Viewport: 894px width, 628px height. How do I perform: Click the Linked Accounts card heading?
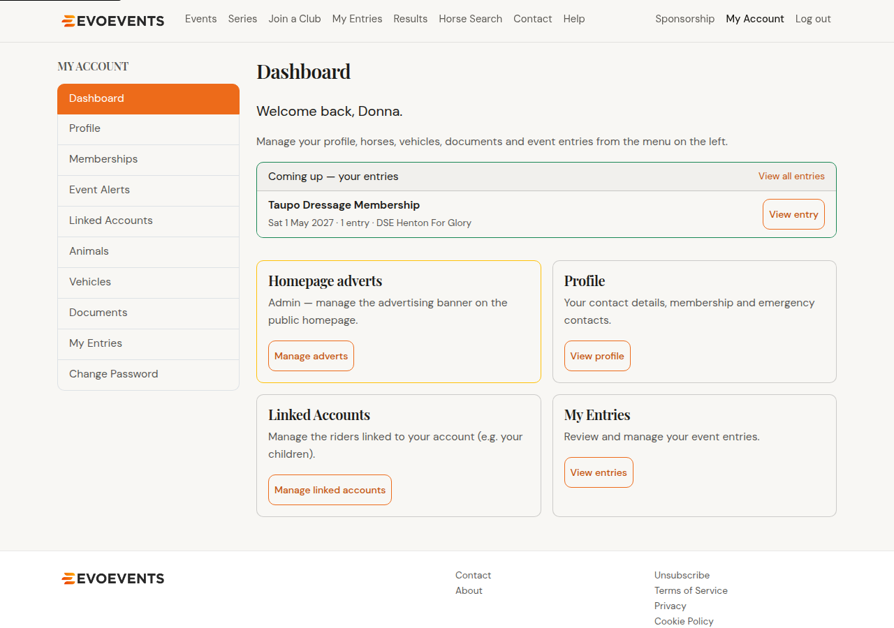point(319,414)
